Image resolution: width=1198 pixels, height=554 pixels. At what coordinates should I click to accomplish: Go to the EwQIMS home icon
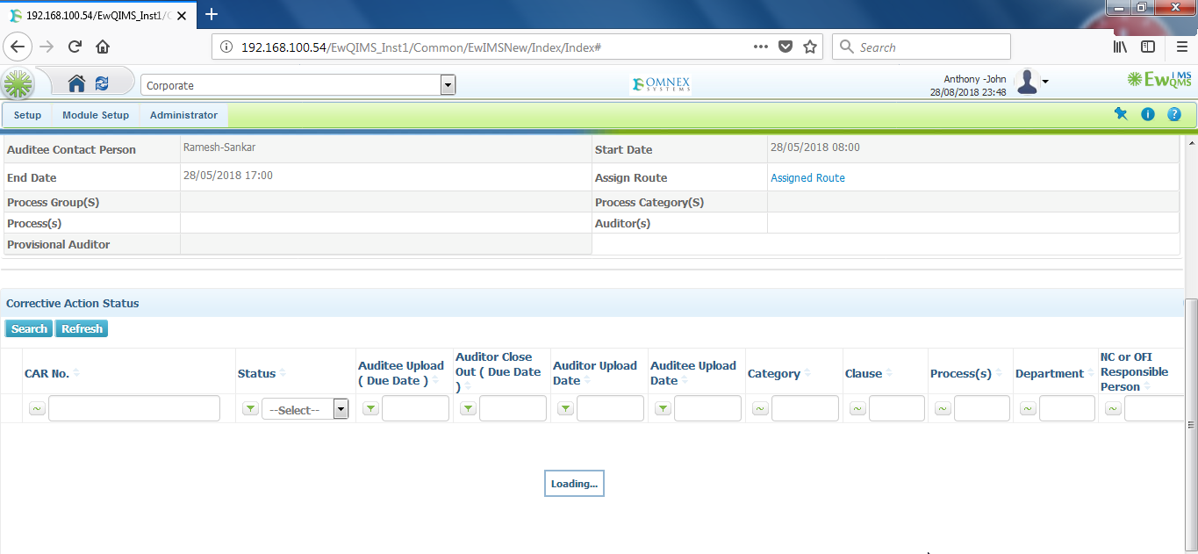[76, 83]
